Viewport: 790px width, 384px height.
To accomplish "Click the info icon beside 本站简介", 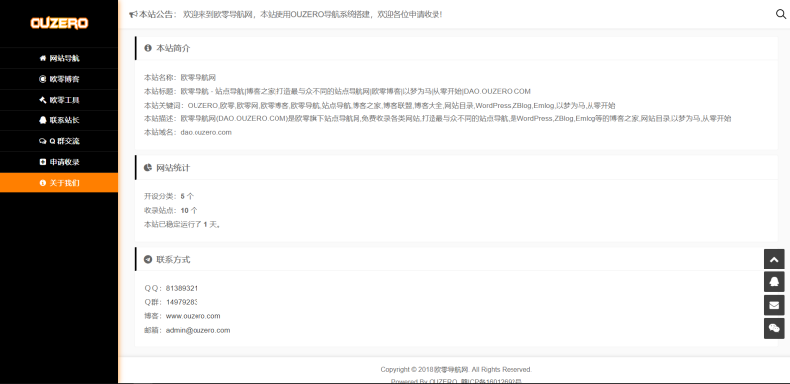I will tap(148, 49).
